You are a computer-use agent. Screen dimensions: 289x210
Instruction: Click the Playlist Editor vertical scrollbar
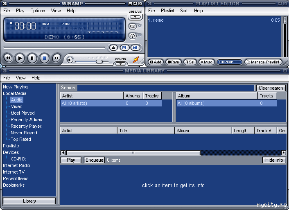[285, 36]
